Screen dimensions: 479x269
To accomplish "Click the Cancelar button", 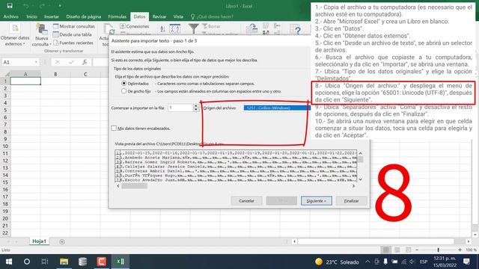I will [246, 201].
